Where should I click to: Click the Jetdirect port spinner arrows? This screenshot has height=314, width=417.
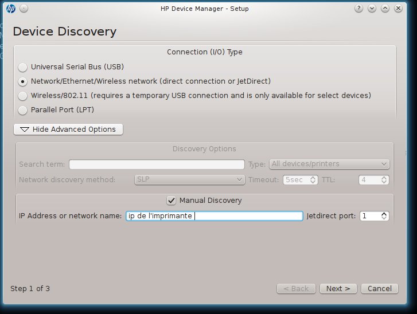[384, 215]
